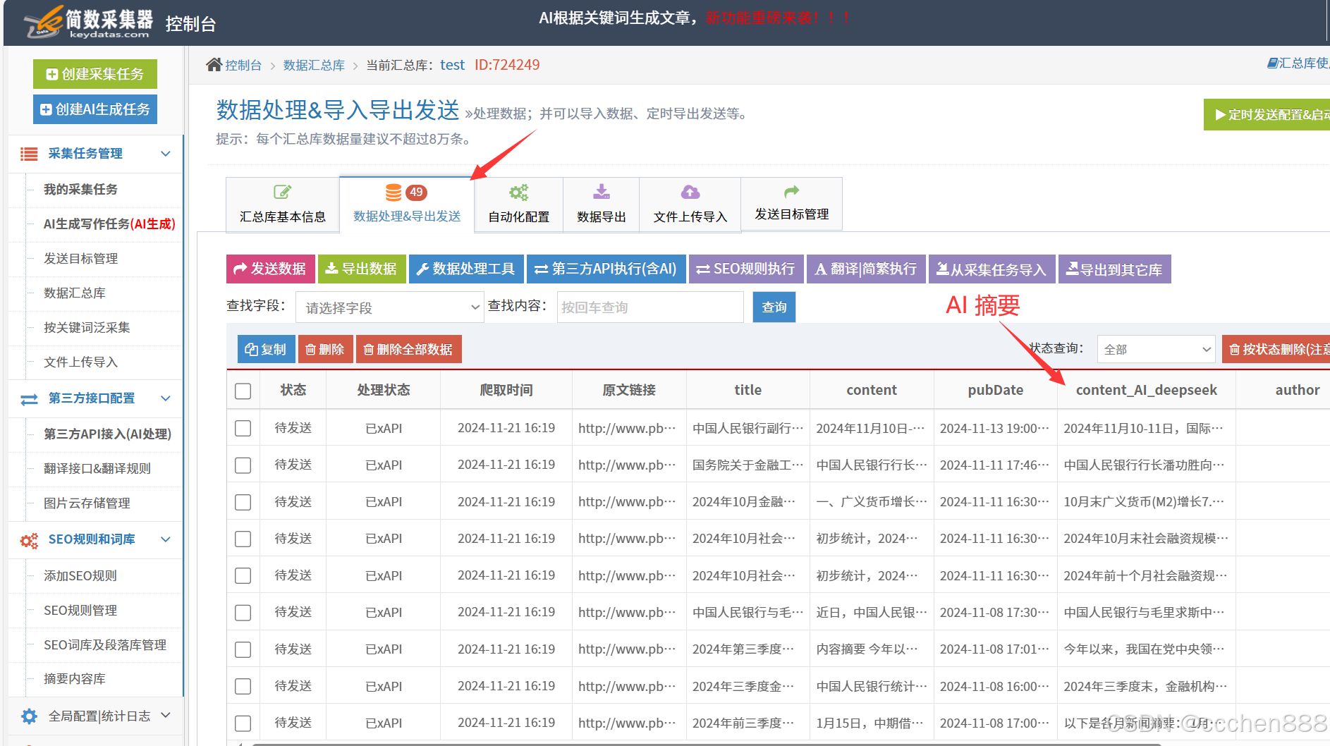The image size is (1330, 746).
Task: Collapse the 第三方接口配置 section chevron
Action: click(x=166, y=398)
